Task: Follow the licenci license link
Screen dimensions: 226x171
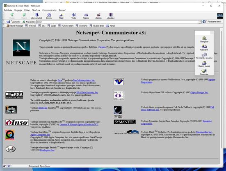Action: coord(103,47)
